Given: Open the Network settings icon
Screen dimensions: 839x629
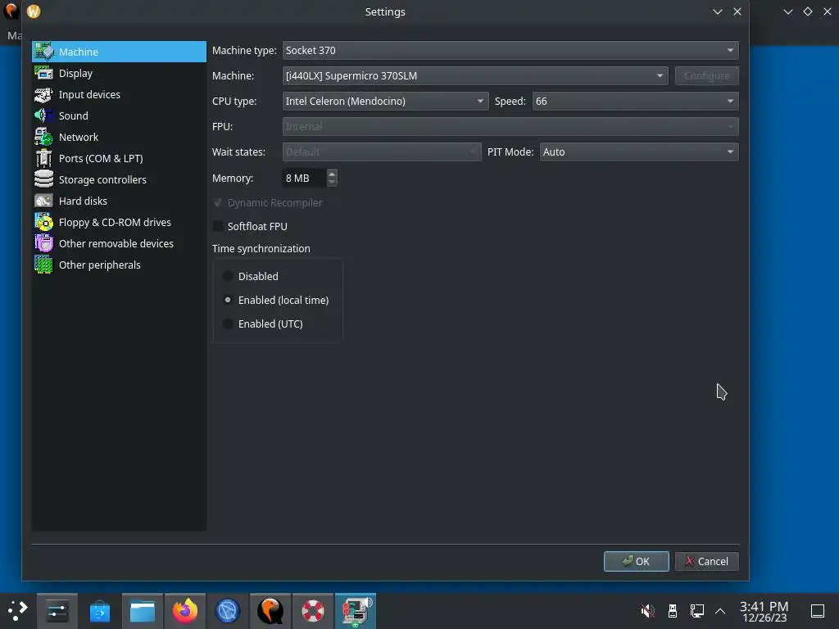Looking at the screenshot, I should click(44, 137).
